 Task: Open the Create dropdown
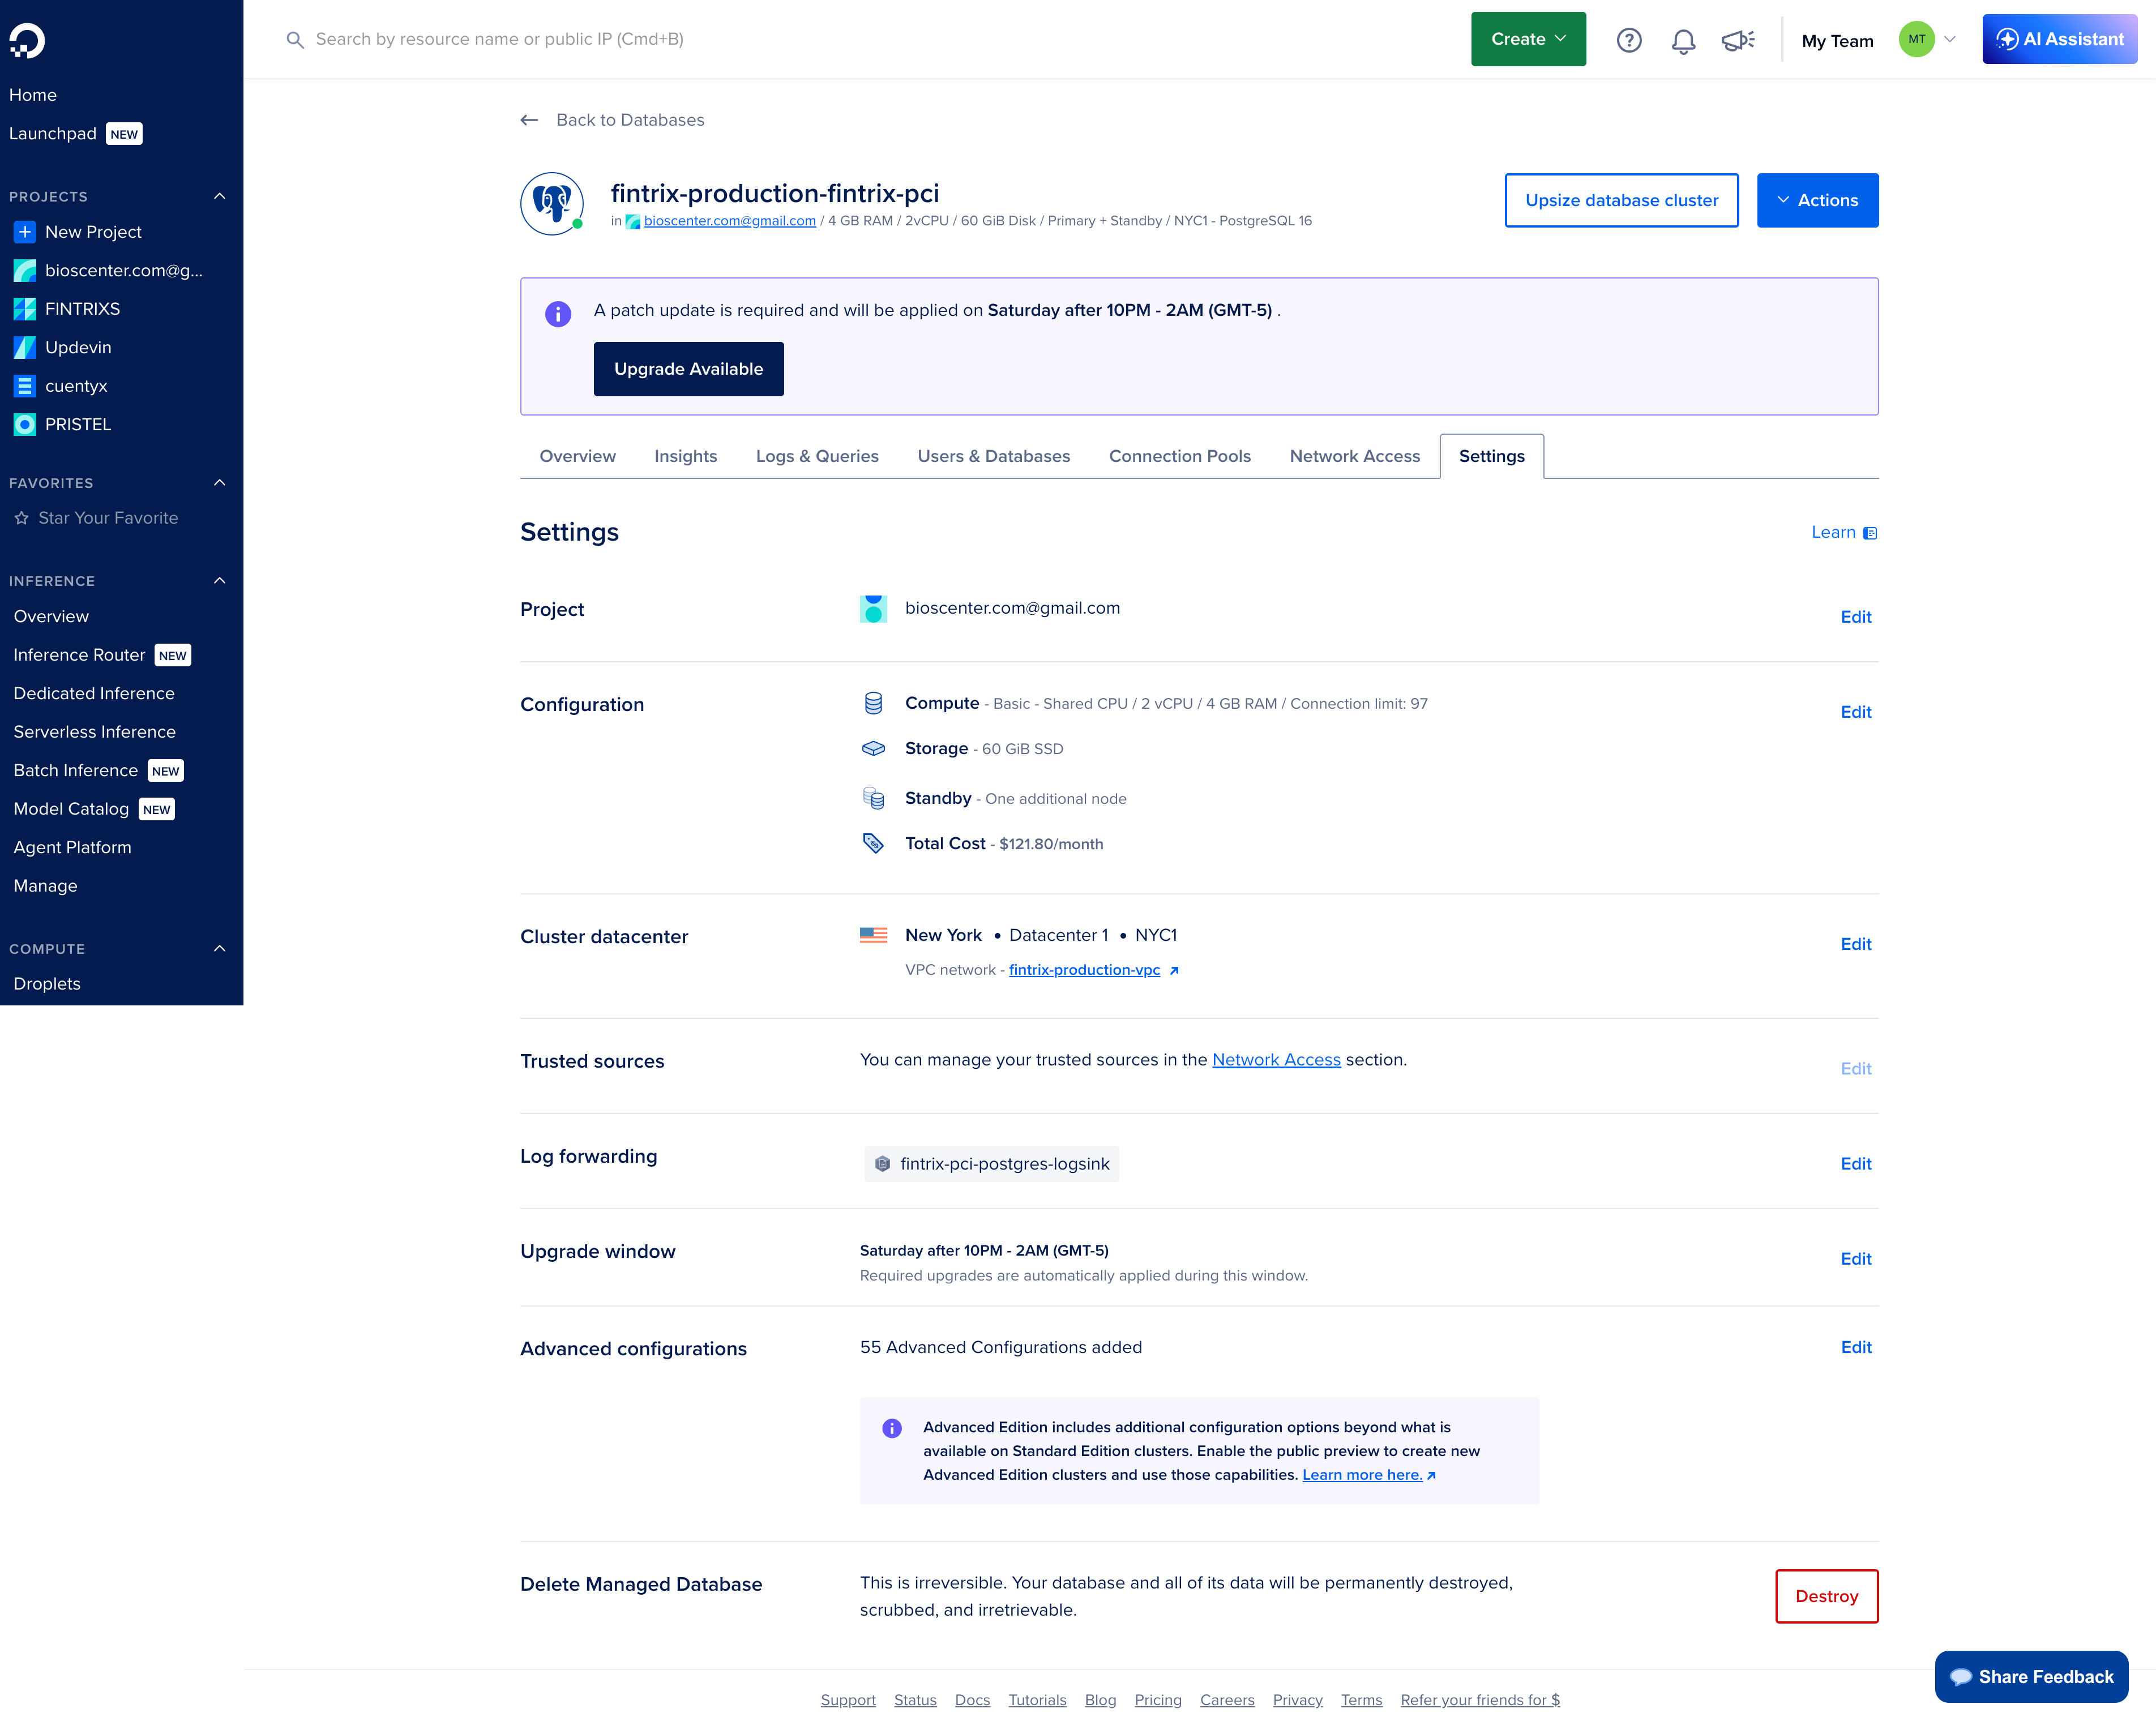1528,39
